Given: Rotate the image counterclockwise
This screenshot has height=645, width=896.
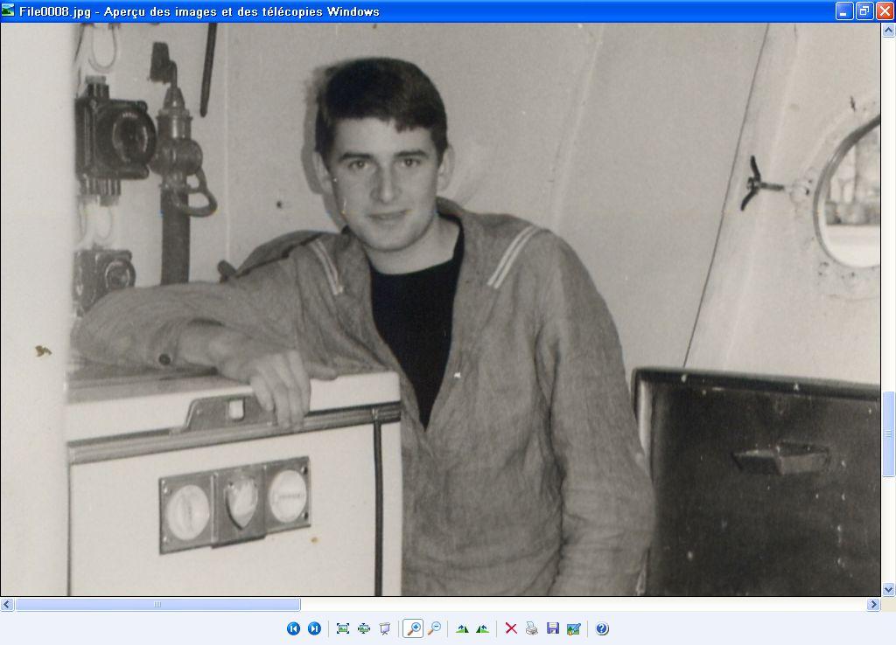Looking at the screenshot, I should tap(482, 628).
